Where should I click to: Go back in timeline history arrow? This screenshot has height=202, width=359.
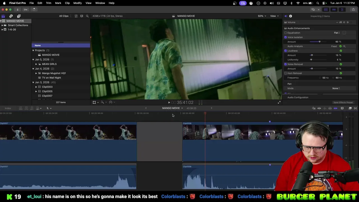146,108
